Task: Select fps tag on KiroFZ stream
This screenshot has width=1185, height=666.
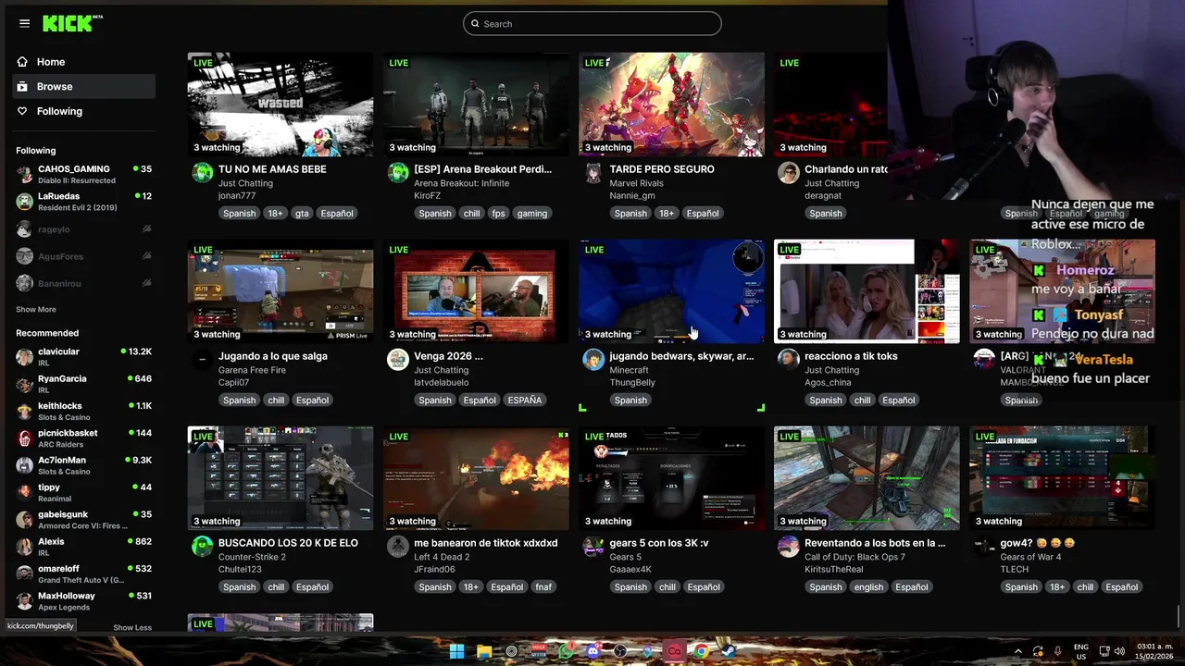Action: 498,213
